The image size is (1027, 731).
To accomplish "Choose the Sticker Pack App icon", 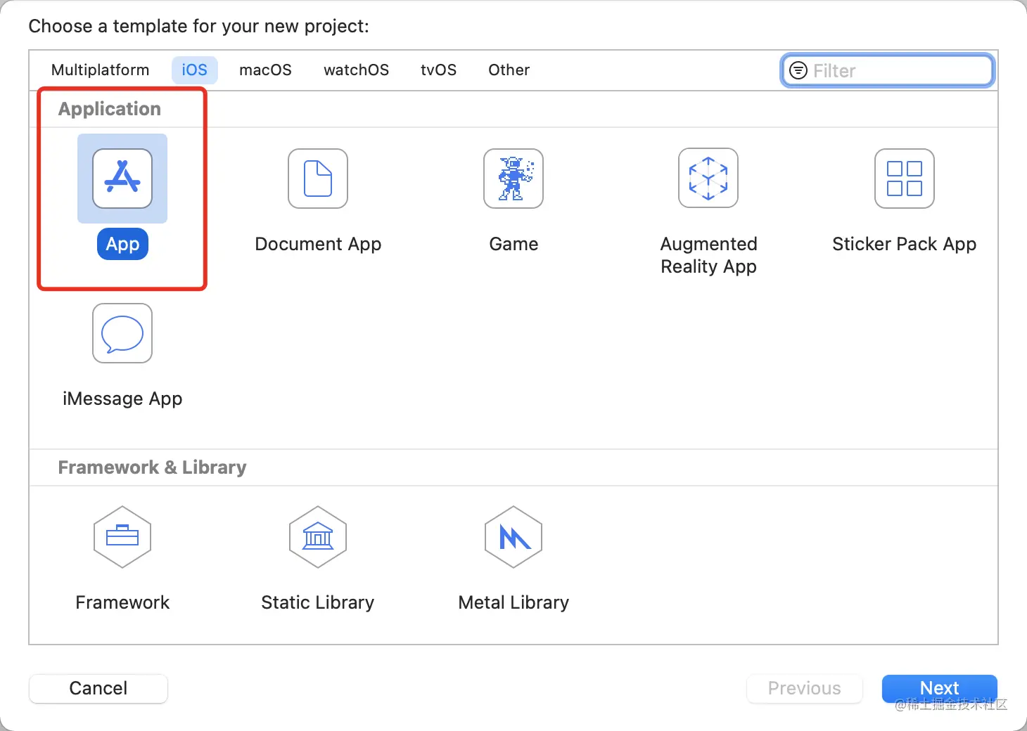I will tap(905, 179).
